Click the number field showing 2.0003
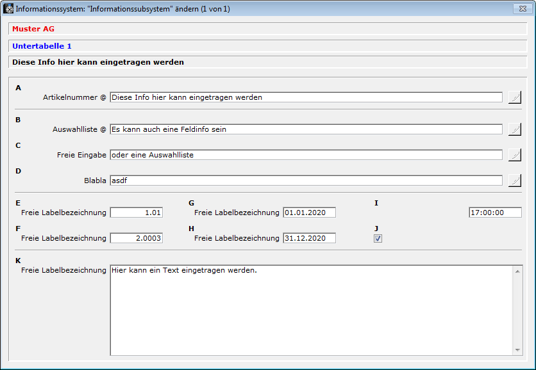This screenshot has height=370, width=536. pyautogui.click(x=136, y=238)
